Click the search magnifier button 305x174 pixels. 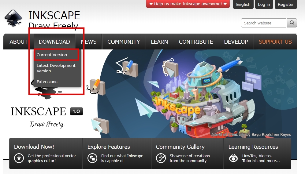292,23
